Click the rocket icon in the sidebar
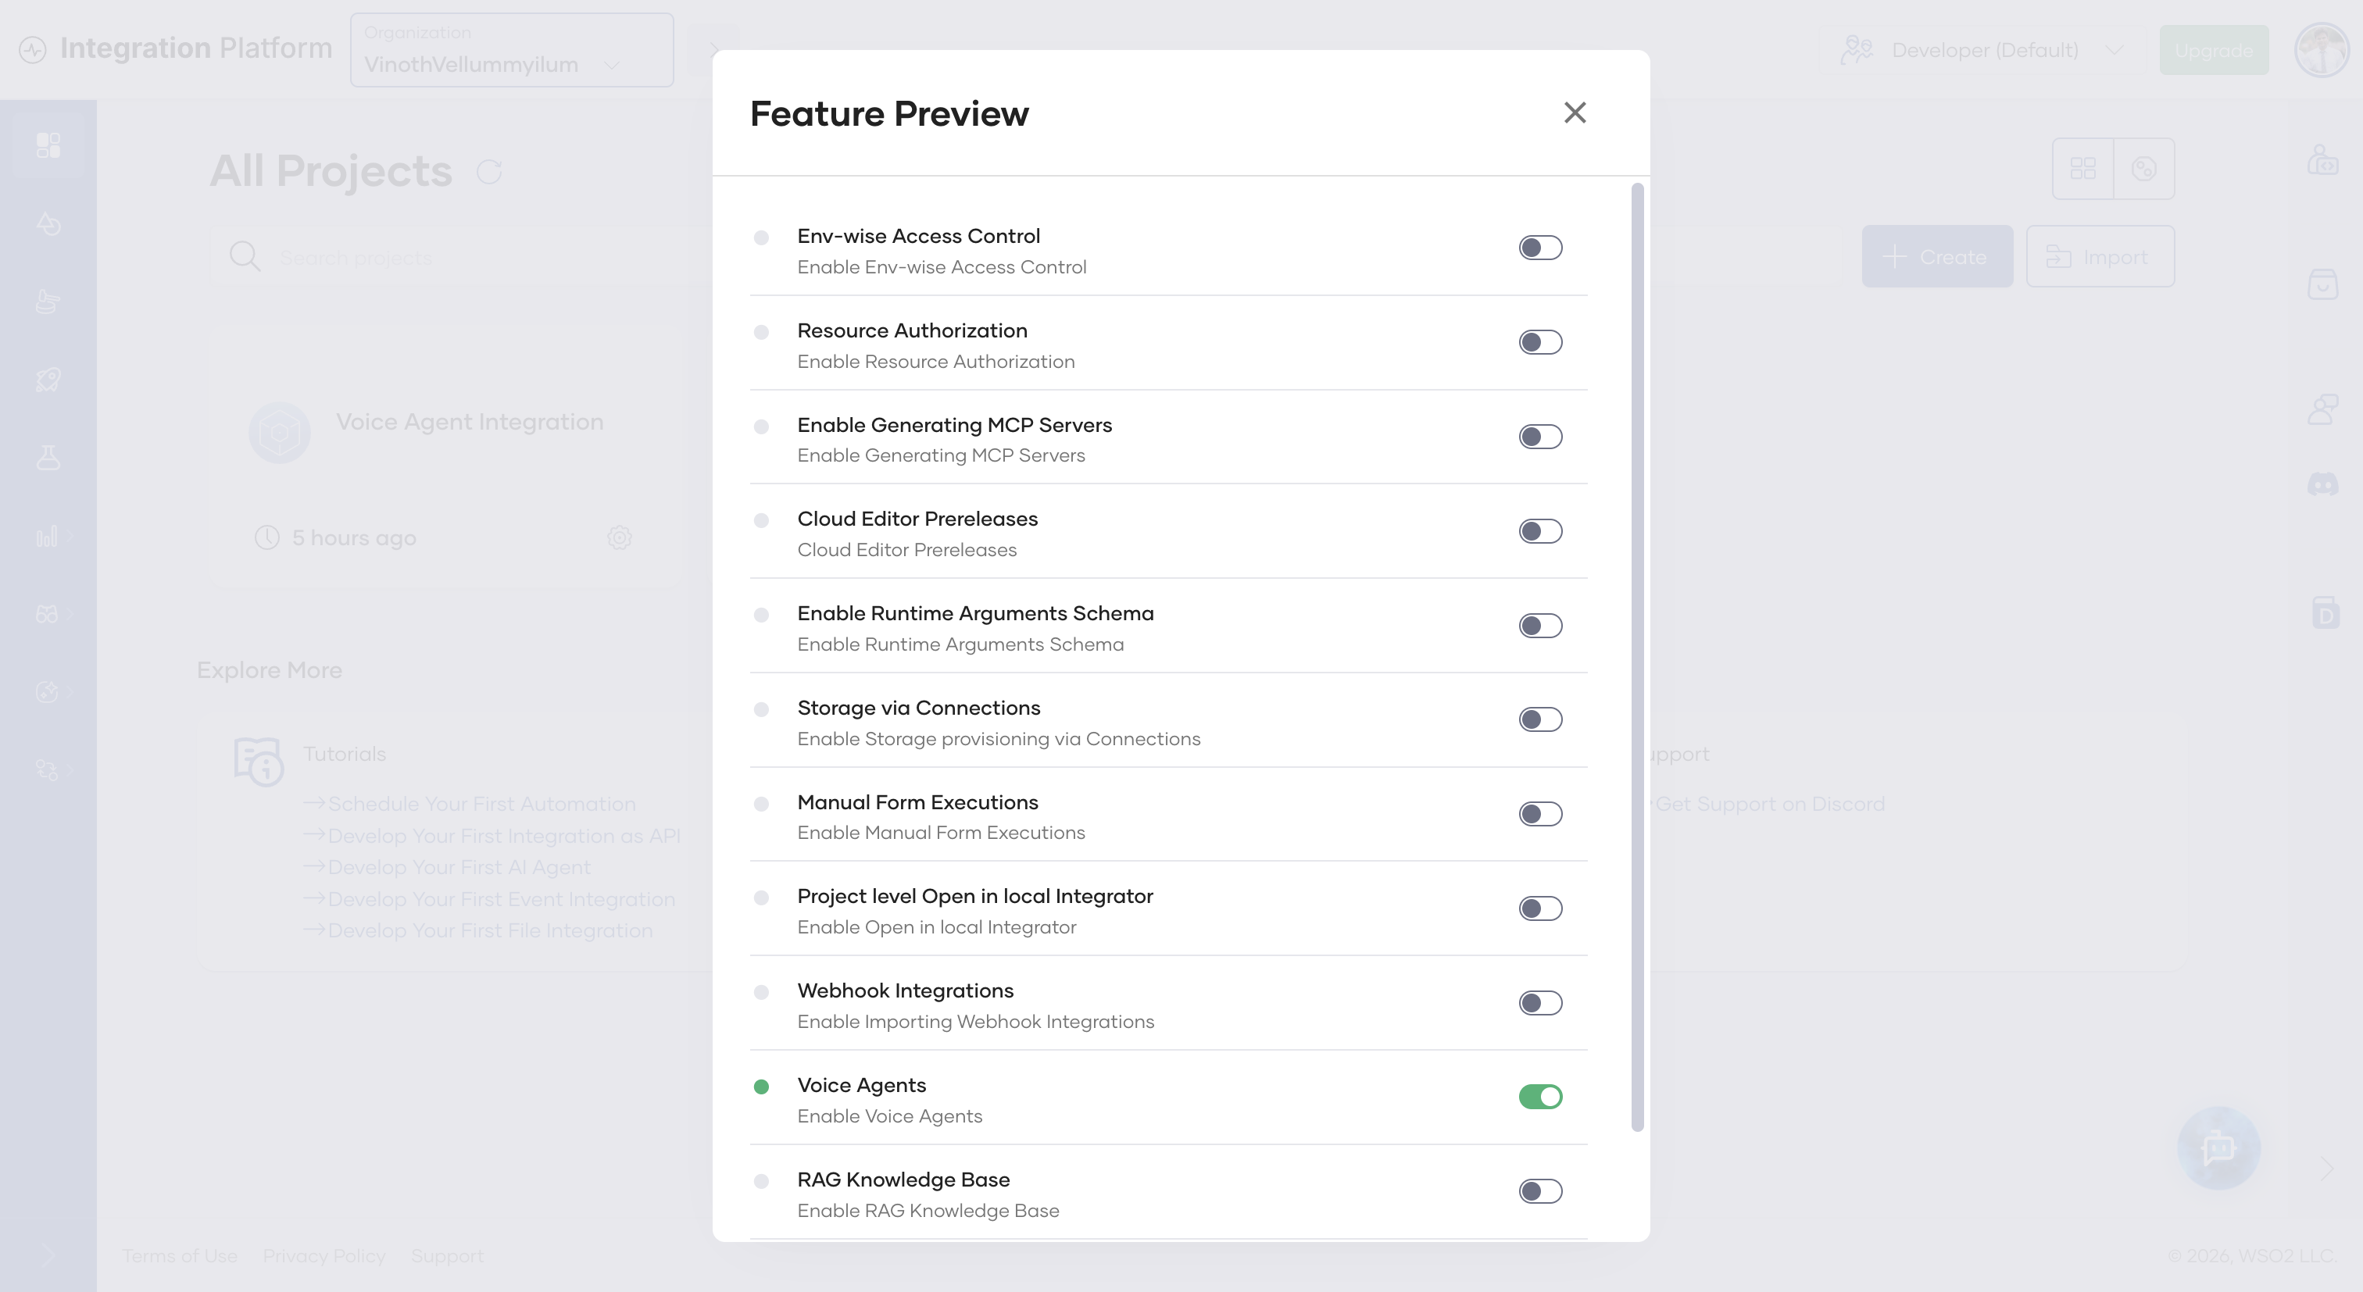The width and height of the screenshot is (2363, 1292). 48,380
